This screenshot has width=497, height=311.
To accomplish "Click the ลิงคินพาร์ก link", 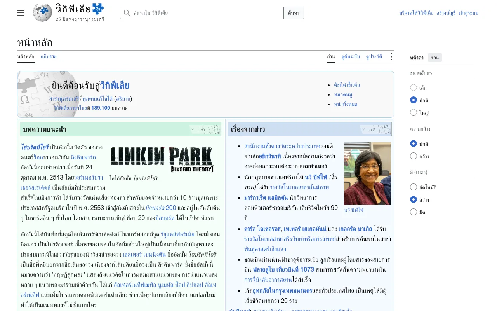I will [83, 157].
